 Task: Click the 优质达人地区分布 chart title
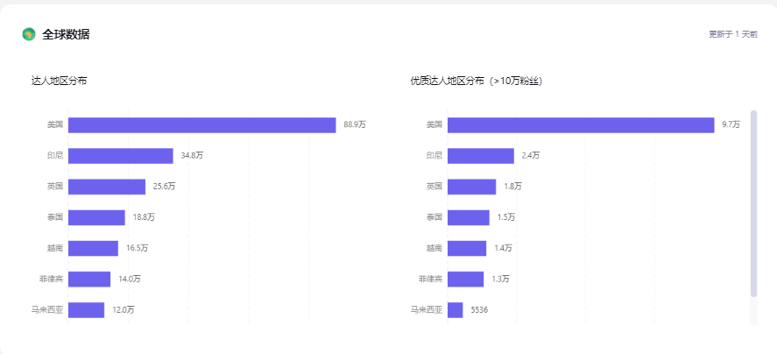click(477, 81)
